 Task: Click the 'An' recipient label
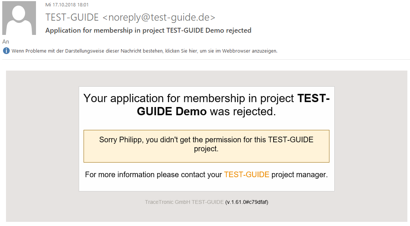click(6, 42)
